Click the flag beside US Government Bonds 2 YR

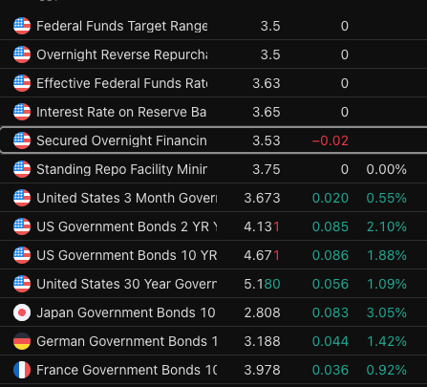tap(22, 226)
